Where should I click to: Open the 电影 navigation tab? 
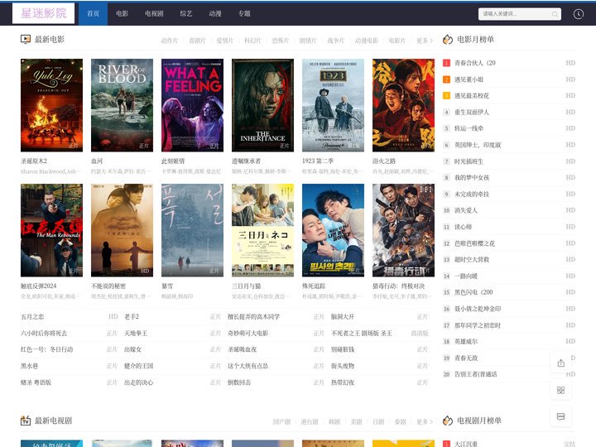point(122,14)
